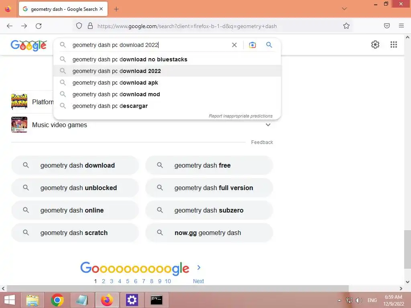
Task: Clear the search box text
Action: 234,45
